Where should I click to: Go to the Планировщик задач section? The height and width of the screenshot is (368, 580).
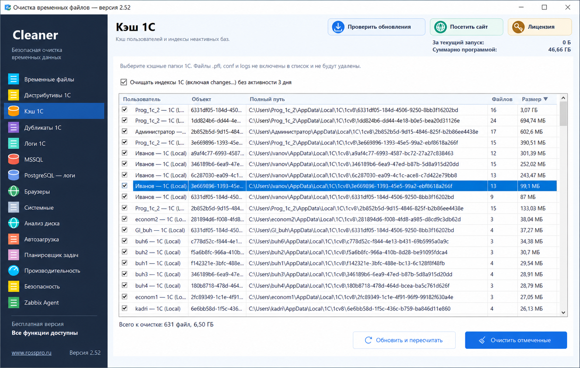point(54,255)
